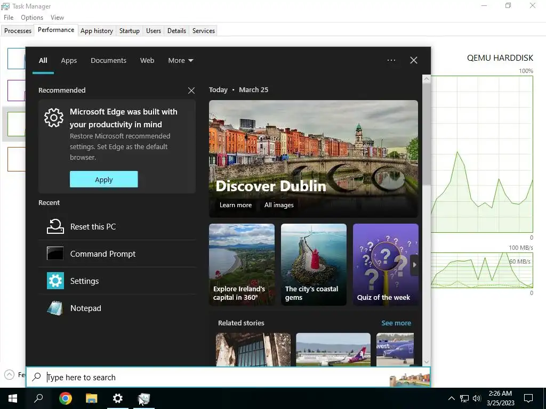Select the Ethernet mini graph in sidebar
The image size is (546, 409).
click(x=17, y=159)
